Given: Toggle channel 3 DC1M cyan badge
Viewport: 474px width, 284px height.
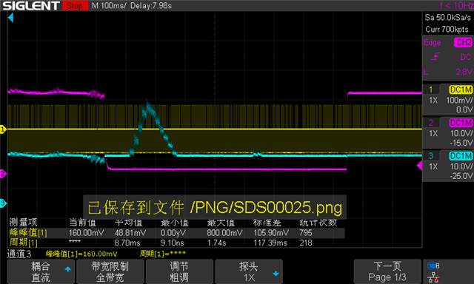Looking at the screenshot, I should tap(461, 156).
